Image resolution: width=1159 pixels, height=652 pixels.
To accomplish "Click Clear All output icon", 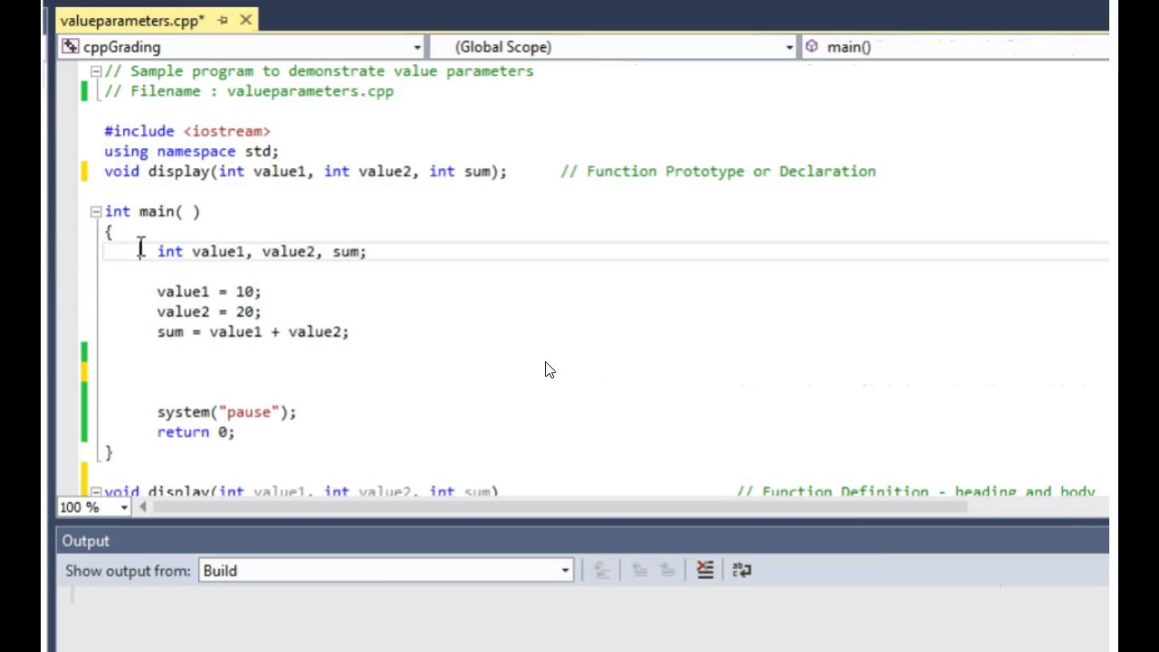I will [704, 570].
